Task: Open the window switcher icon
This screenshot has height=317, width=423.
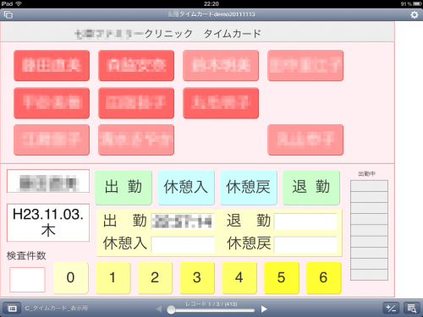Action: click(8, 14)
